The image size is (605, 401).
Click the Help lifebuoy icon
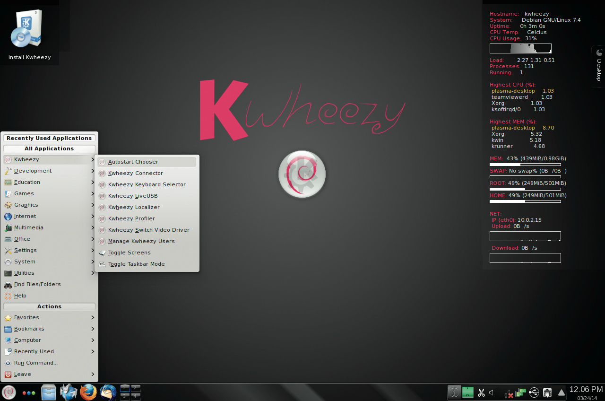(x=8, y=296)
